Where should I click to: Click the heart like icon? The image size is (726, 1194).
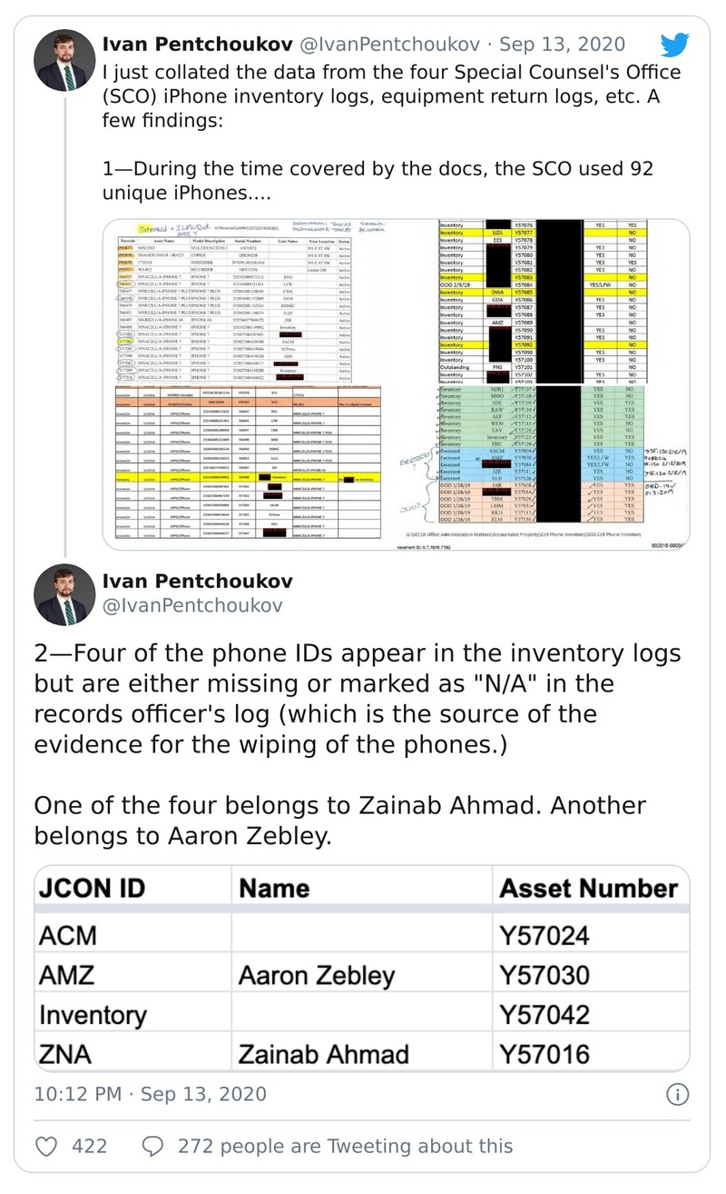click(x=50, y=1146)
